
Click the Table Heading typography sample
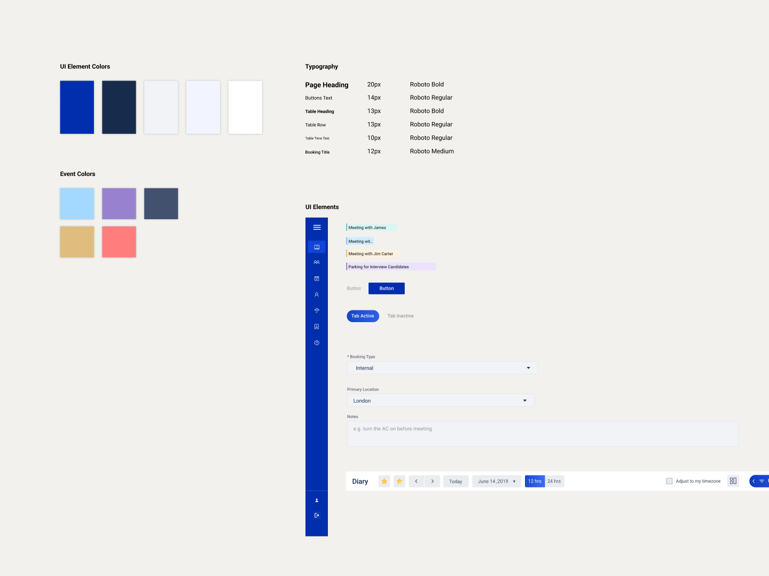pos(319,111)
